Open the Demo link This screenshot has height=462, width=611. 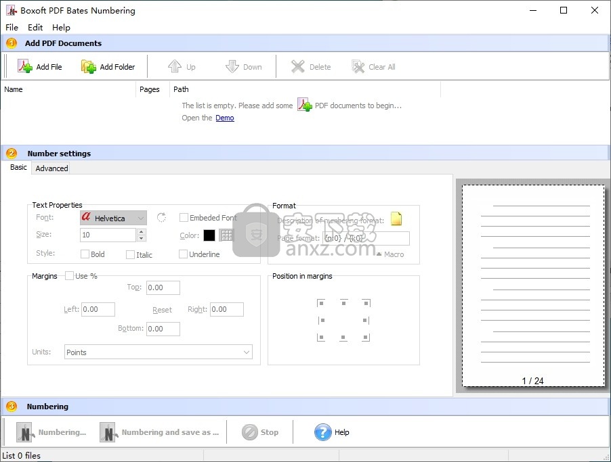tap(225, 118)
